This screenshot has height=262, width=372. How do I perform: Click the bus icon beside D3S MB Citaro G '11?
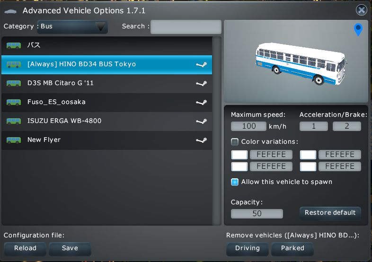click(14, 83)
